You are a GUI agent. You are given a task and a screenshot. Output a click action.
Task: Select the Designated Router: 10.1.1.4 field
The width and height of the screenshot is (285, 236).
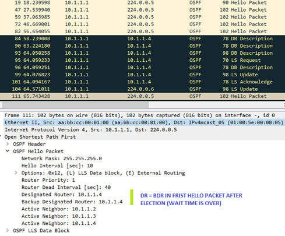[62, 195]
